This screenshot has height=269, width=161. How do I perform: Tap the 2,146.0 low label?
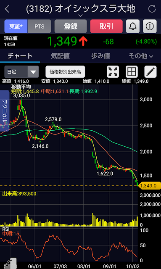pyautogui.click(x=40, y=146)
